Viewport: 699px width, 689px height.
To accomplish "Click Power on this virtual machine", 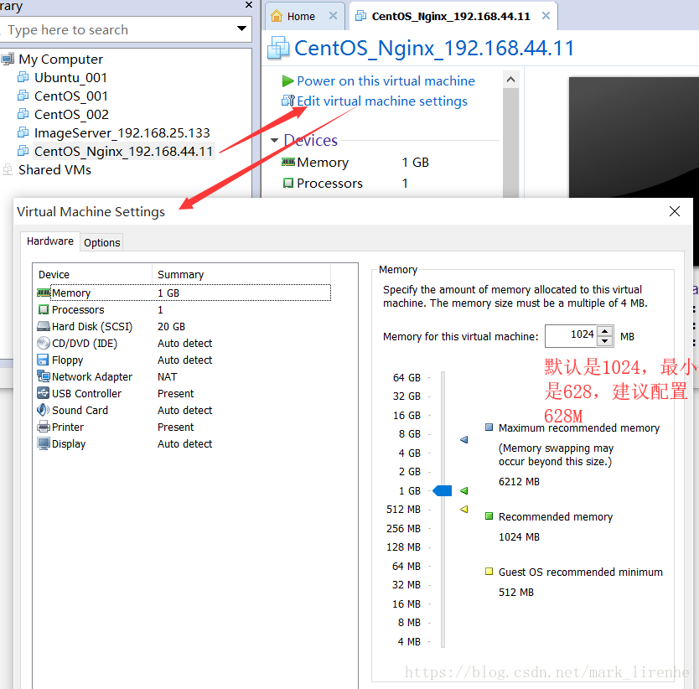I will click(x=386, y=81).
